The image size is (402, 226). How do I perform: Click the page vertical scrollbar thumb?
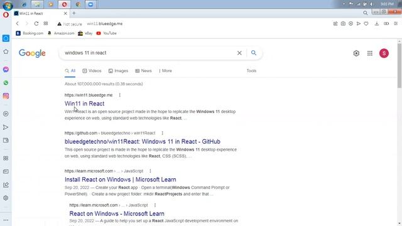pos(399,65)
